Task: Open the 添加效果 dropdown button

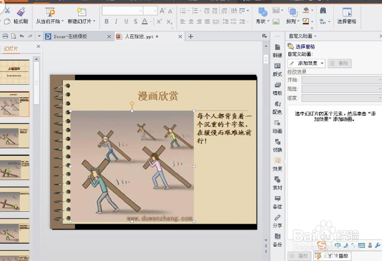Action: pos(306,63)
